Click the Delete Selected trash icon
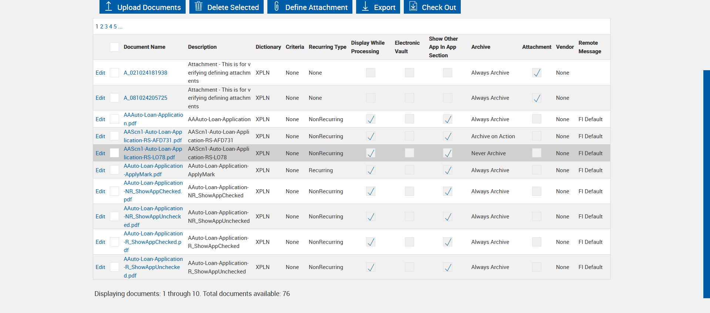Image resolution: width=710 pixels, height=313 pixels. 199,6
